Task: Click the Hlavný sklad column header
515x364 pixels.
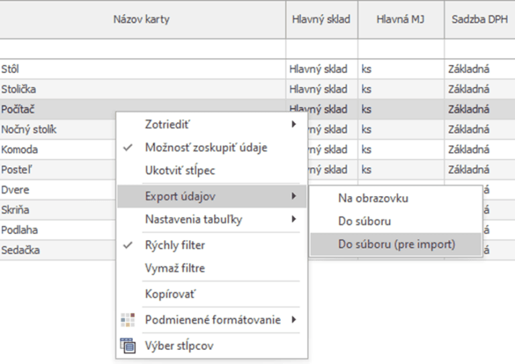Action: coord(321,19)
